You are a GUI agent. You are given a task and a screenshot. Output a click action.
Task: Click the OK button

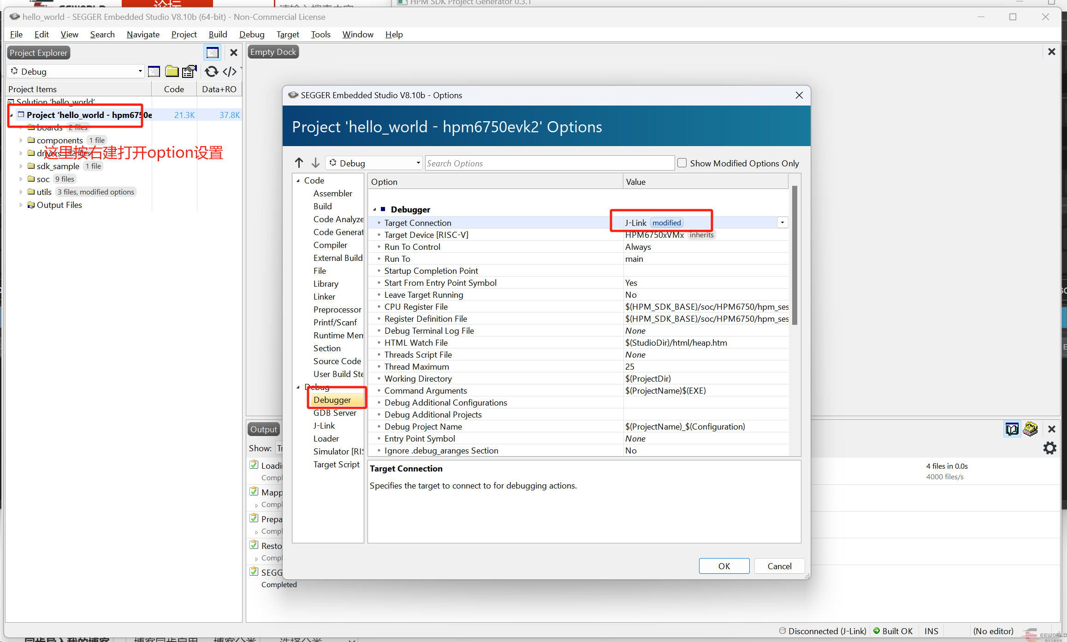[724, 566]
